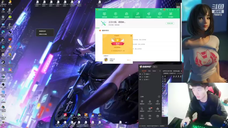Image resolution: width=228 pixels, height=128 pixels.
Task: Open the 功能大全 hexagon tab
Action: [160, 15]
